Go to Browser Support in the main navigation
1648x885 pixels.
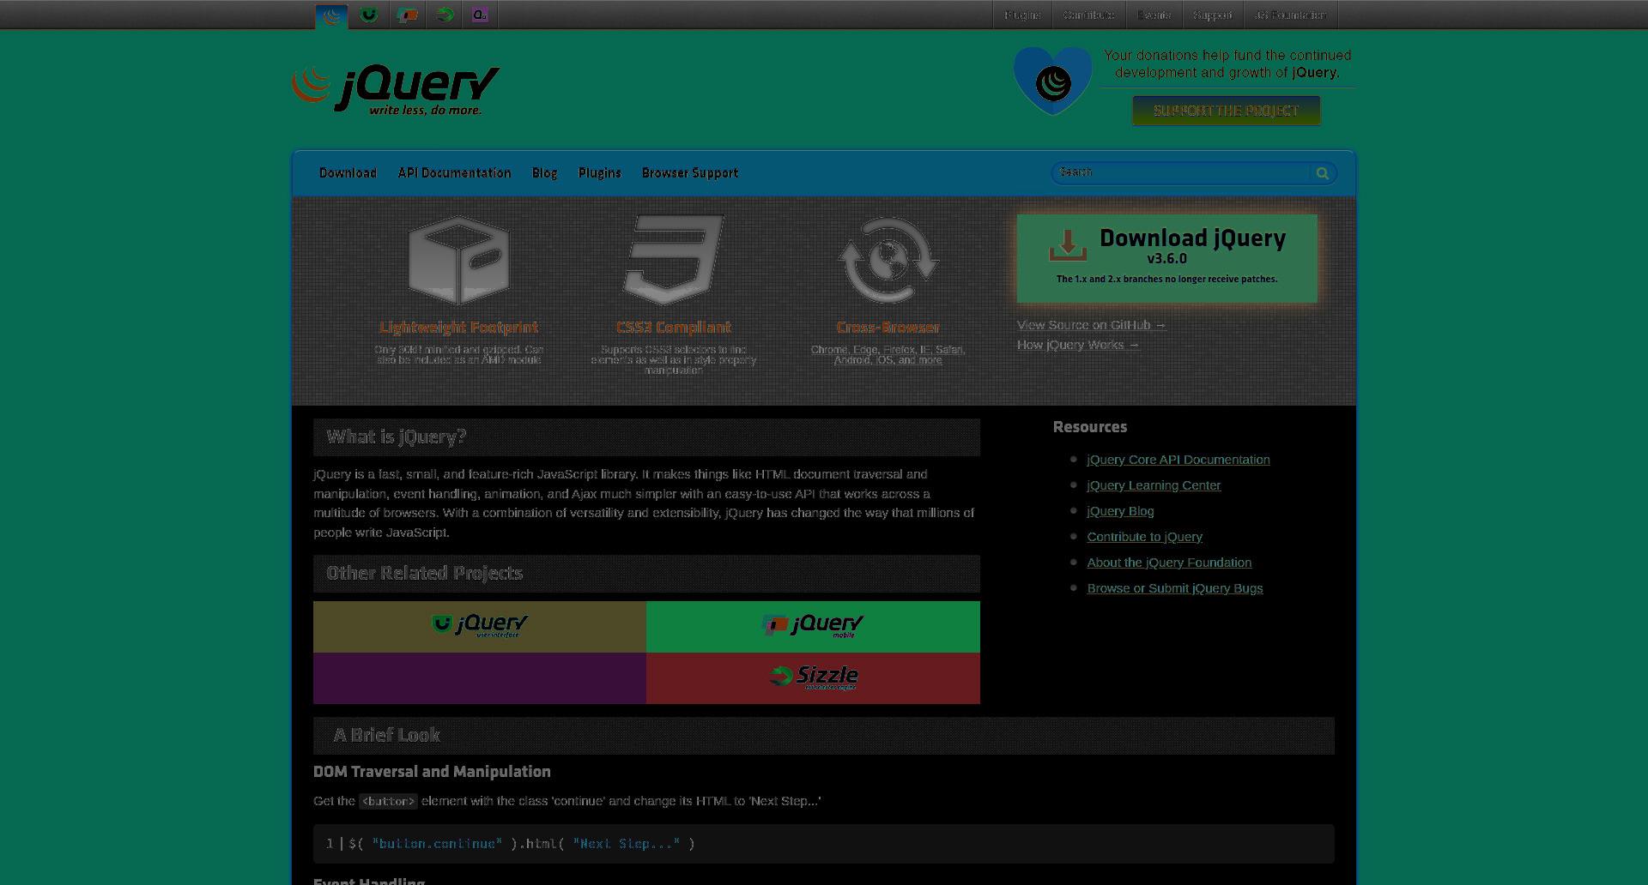click(690, 173)
